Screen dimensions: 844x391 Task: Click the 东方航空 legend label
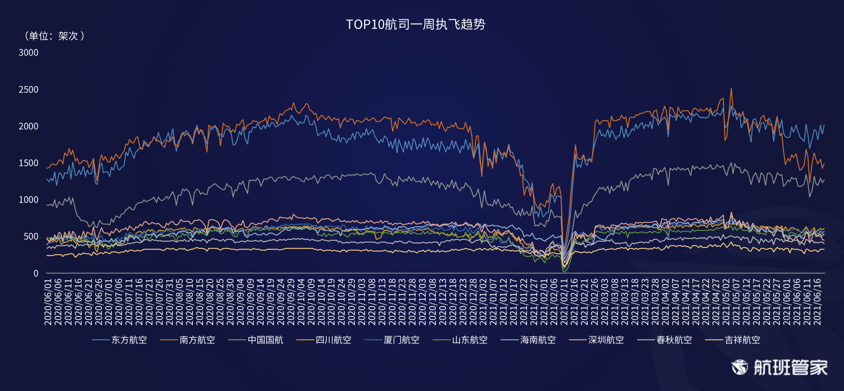tap(129, 340)
